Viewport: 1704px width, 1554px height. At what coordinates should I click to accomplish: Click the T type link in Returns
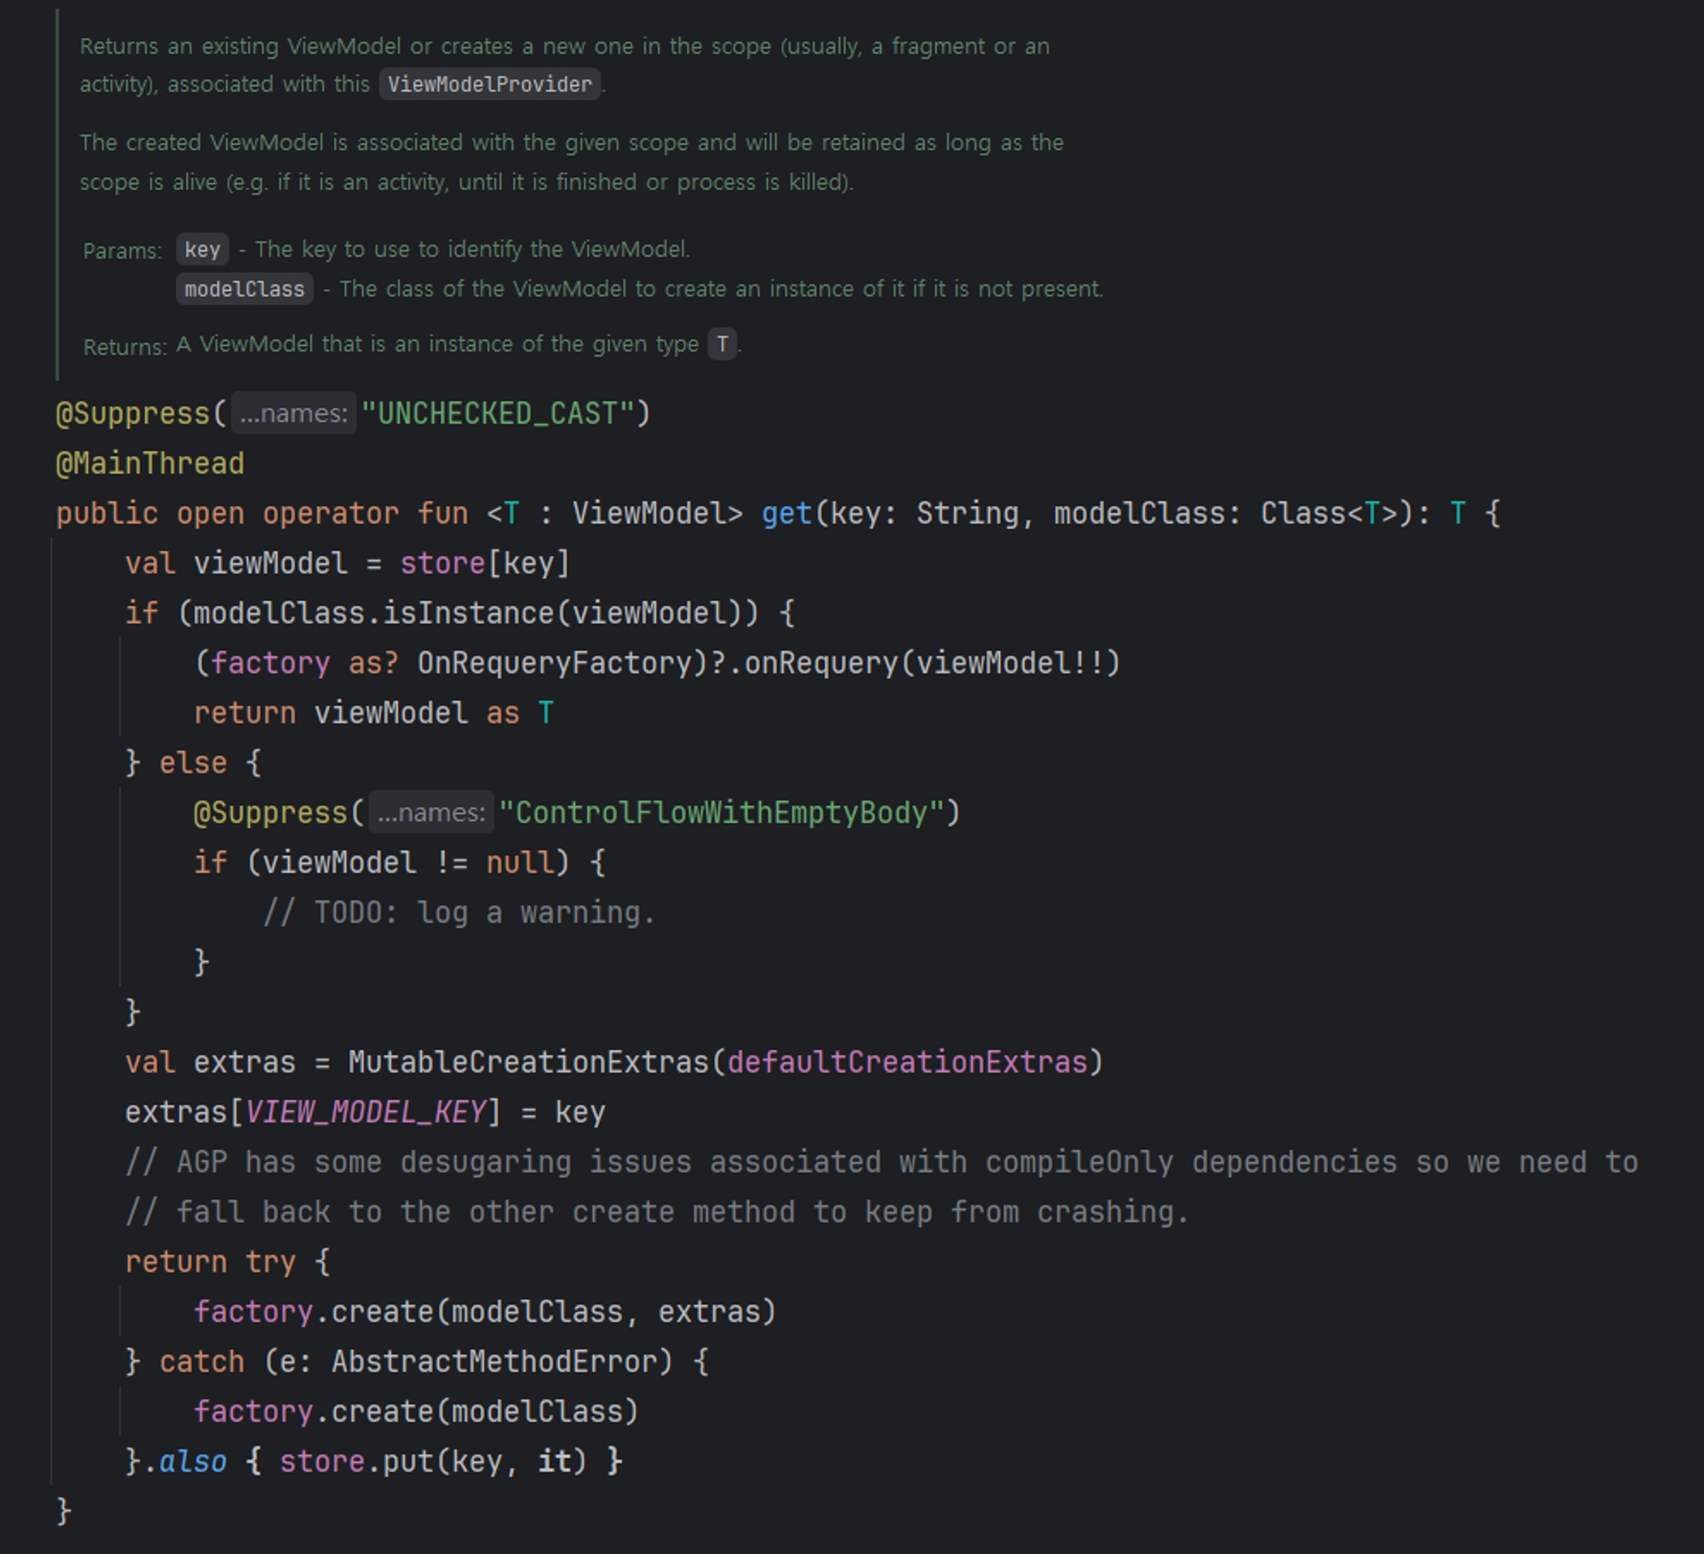tap(721, 344)
